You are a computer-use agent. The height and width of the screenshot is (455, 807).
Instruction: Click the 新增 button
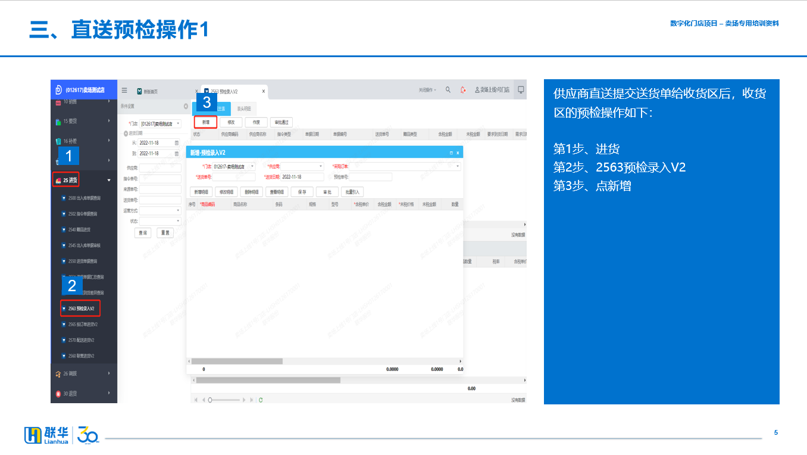tap(205, 122)
